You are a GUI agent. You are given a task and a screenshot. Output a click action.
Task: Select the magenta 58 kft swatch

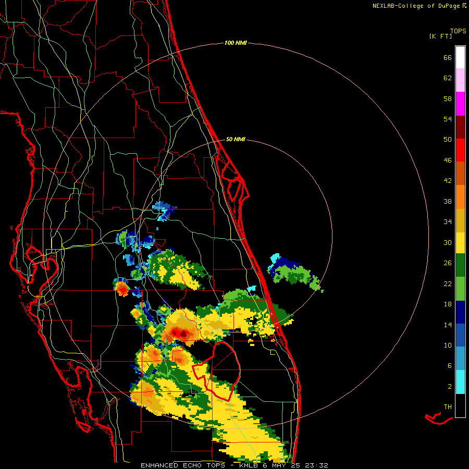460,104
